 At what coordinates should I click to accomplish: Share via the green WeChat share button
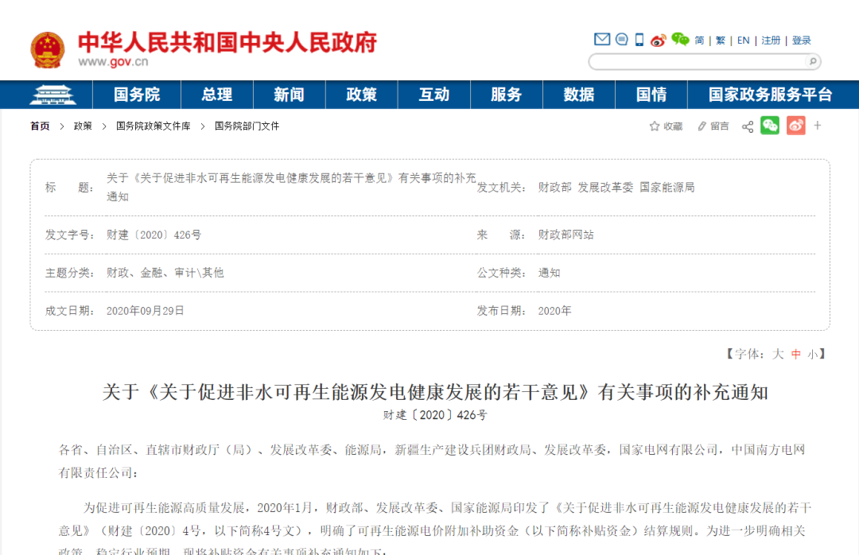click(770, 126)
